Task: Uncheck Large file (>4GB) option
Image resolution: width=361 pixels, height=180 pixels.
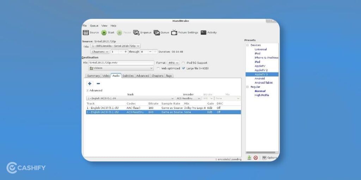Action: click(183, 69)
